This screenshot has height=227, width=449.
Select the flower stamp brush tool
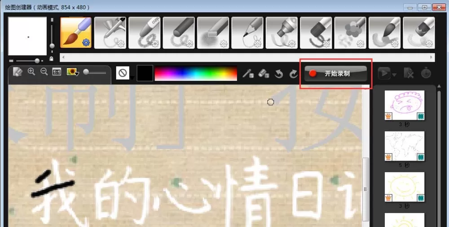click(x=350, y=32)
